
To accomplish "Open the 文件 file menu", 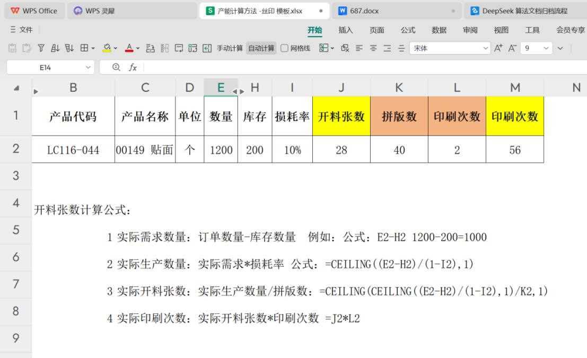I will [22, 30].
